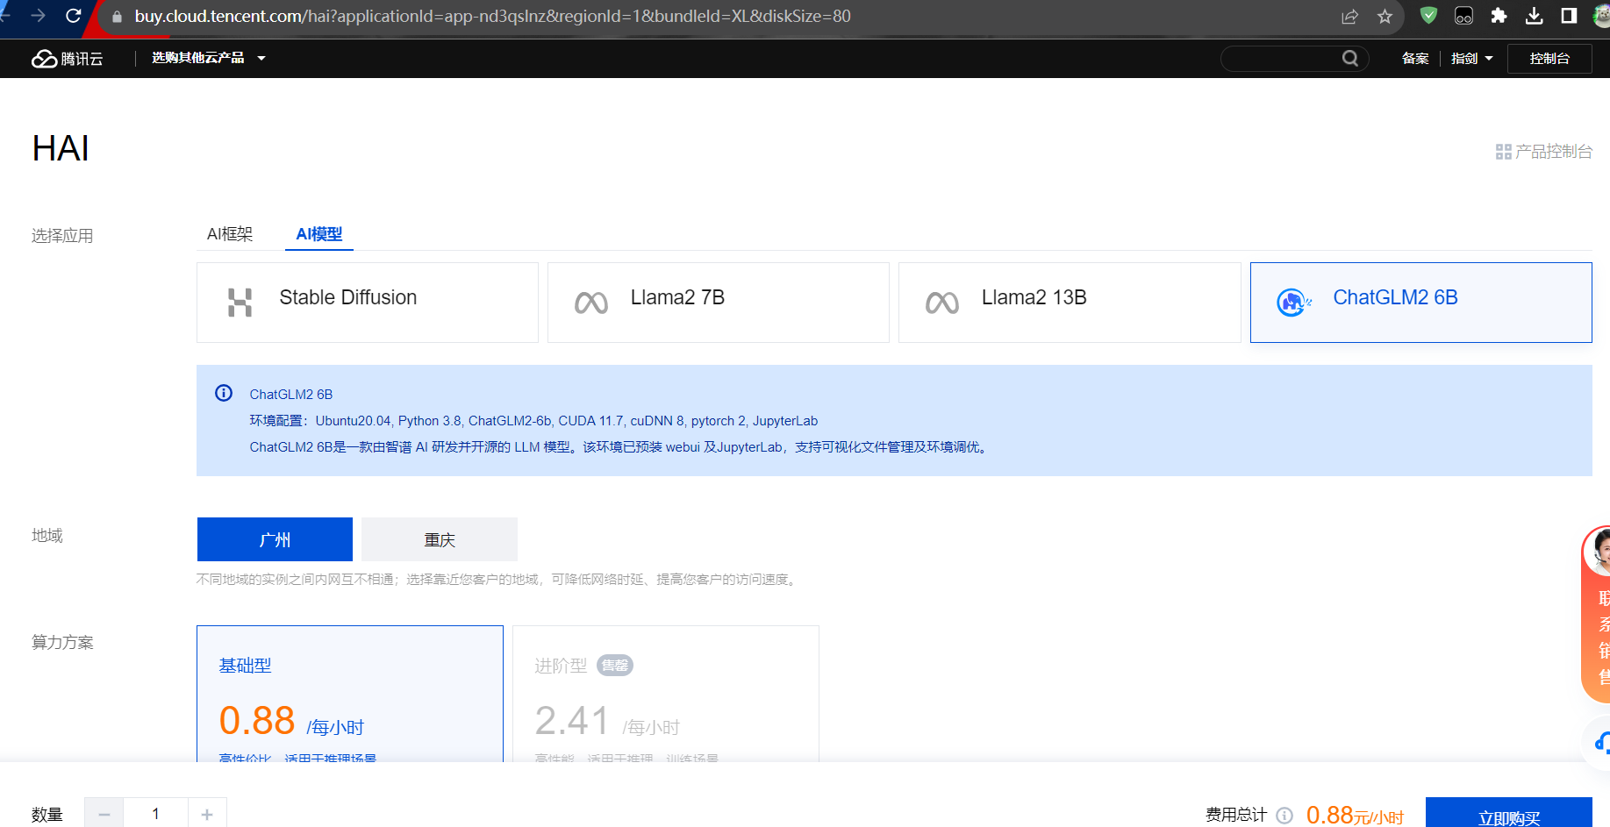Choose the 重庆 region
The image size is (1610, 827).
point(440,539)
